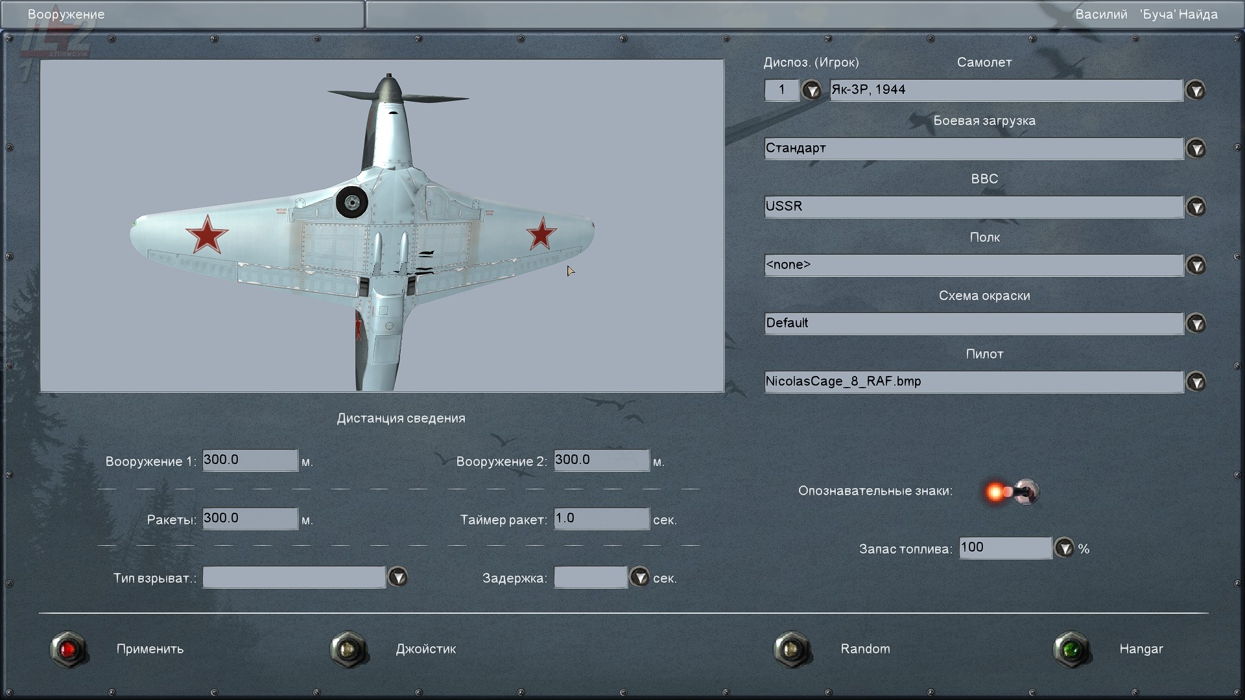Click the Hangar text label
The width and height of the screenshot is (1245, 700).
click(x=1141, y=649)
